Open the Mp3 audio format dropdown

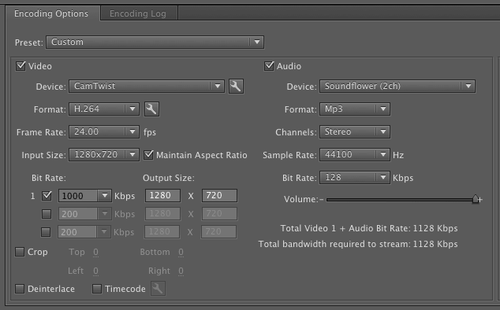[x=355, y=109]
